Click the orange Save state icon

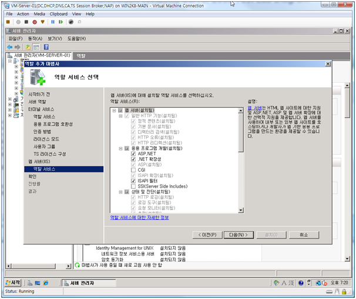point(42,22)
